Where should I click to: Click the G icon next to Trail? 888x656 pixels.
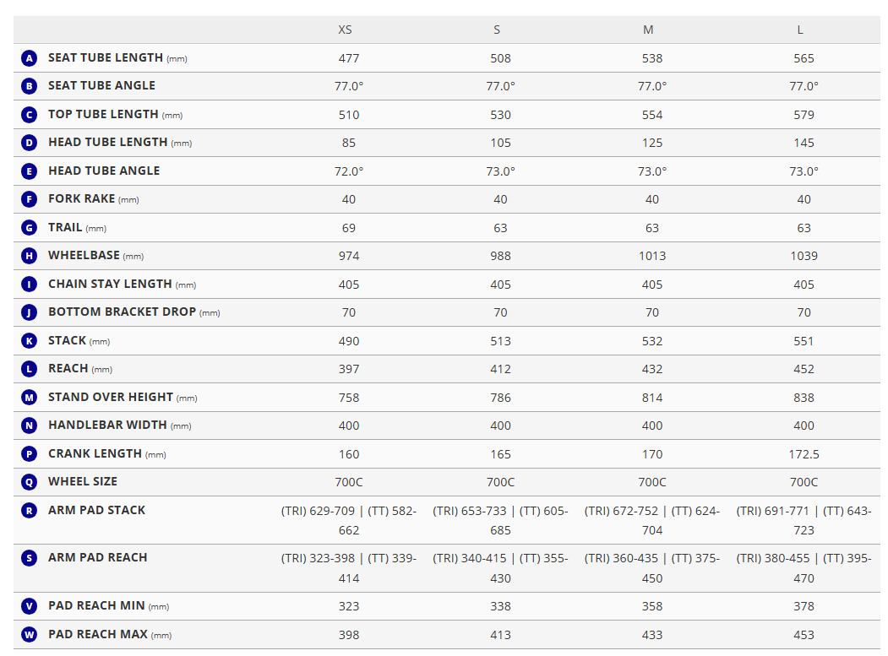29,228
